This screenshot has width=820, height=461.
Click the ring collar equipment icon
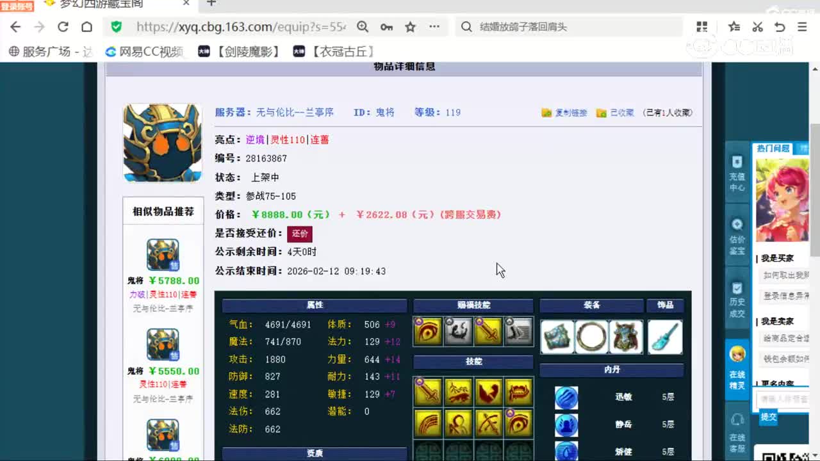[x=592, y=337]
